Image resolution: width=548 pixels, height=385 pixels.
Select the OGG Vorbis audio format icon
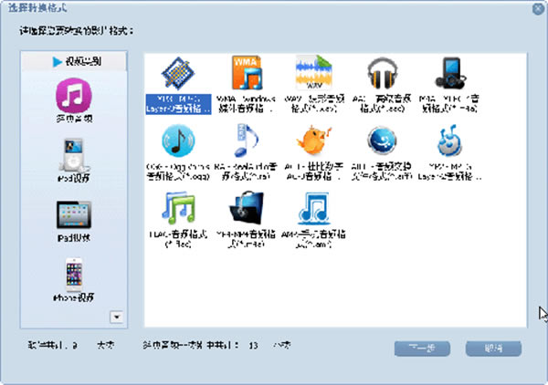click(x=178, y=140)
